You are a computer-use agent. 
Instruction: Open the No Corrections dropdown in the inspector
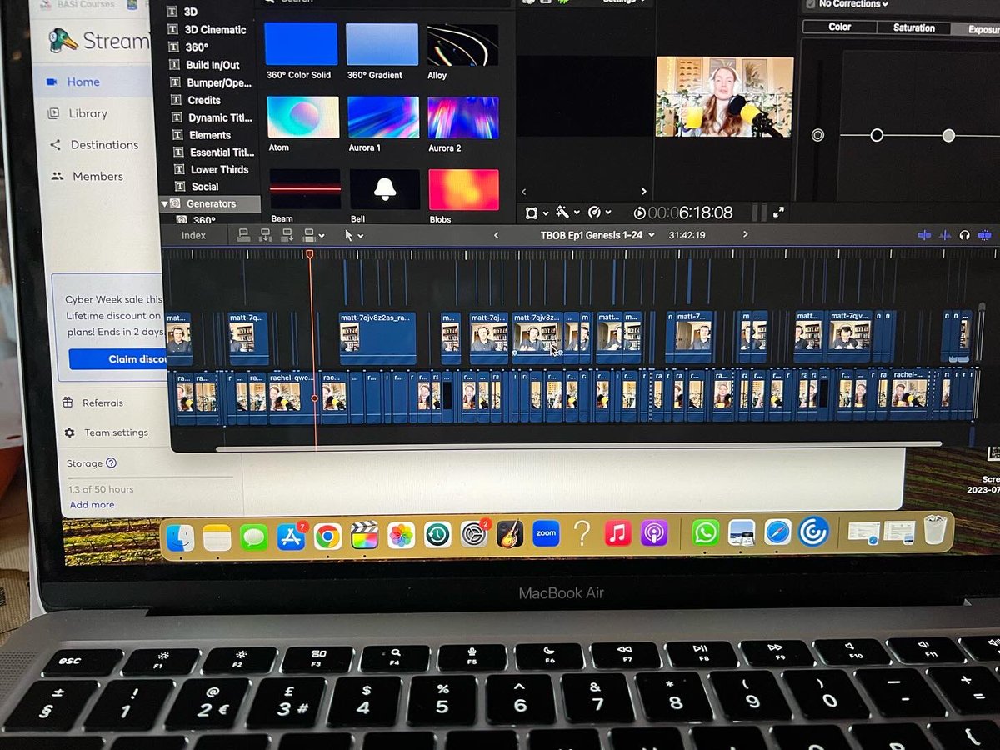tap(854, 4)
